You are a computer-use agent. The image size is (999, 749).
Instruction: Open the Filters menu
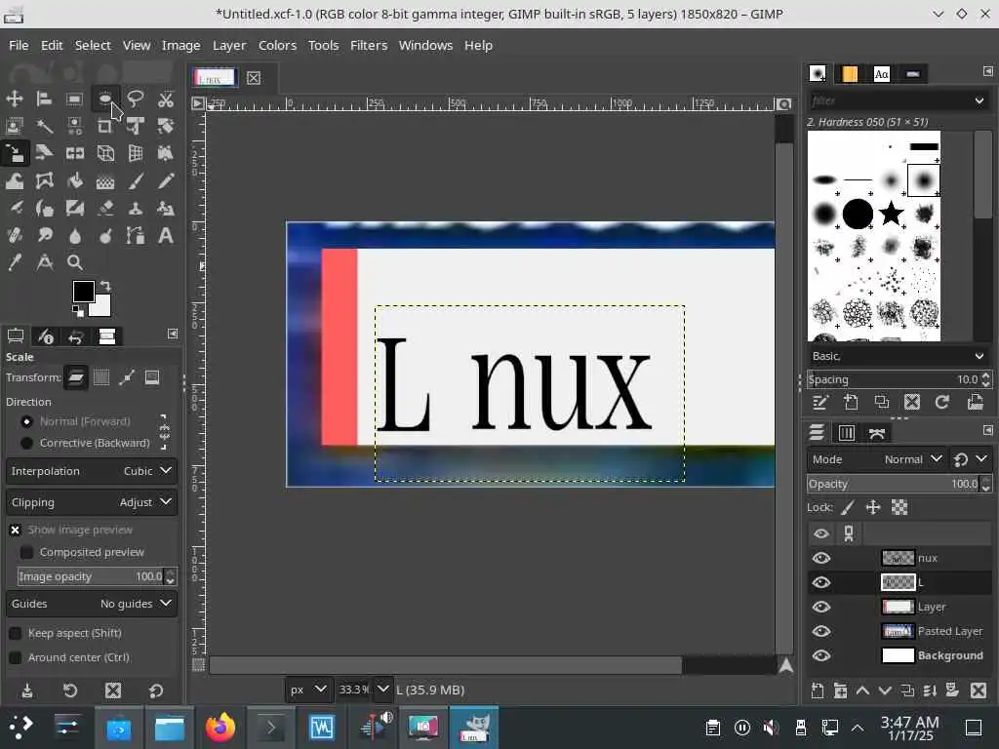pyautogui.click(x=368, y=45)
